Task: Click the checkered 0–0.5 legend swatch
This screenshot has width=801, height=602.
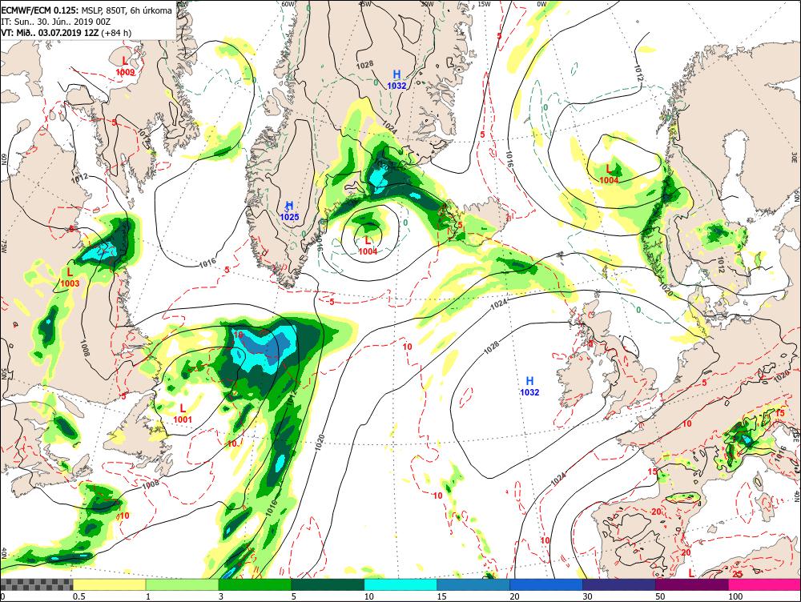Action: pyautogui.click(x=37, y=584)
